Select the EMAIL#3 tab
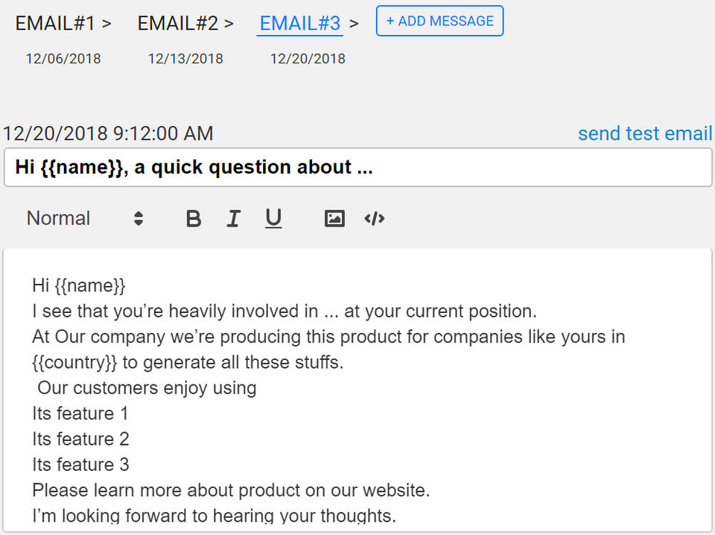The image size is (715, 535). pyautogui.click(x=299, y=23)
